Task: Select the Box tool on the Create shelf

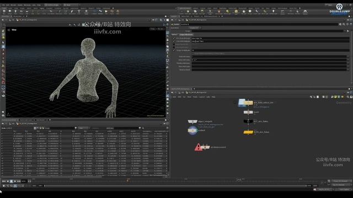Action: click(4, 12)
